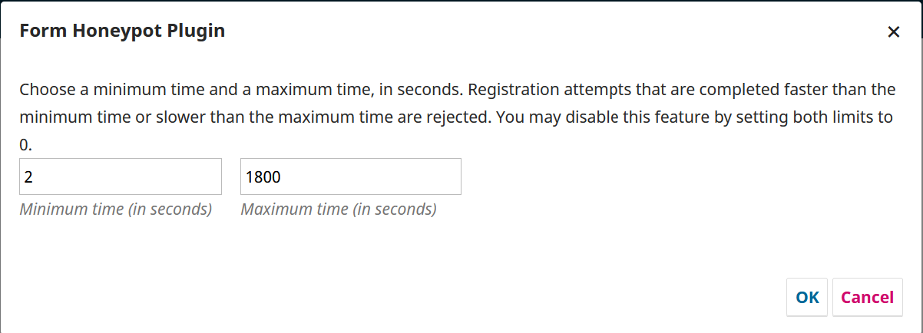Click the value "1800" in maximum field
The image size is (923, 333).
263,177
